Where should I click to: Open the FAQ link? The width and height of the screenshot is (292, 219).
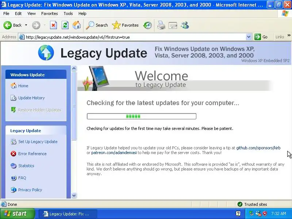tap(22, 178)
